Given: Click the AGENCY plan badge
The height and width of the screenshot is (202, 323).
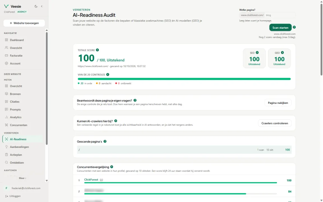Looking at the screenshot, I should pyautogui.click(x=22, y=12).
